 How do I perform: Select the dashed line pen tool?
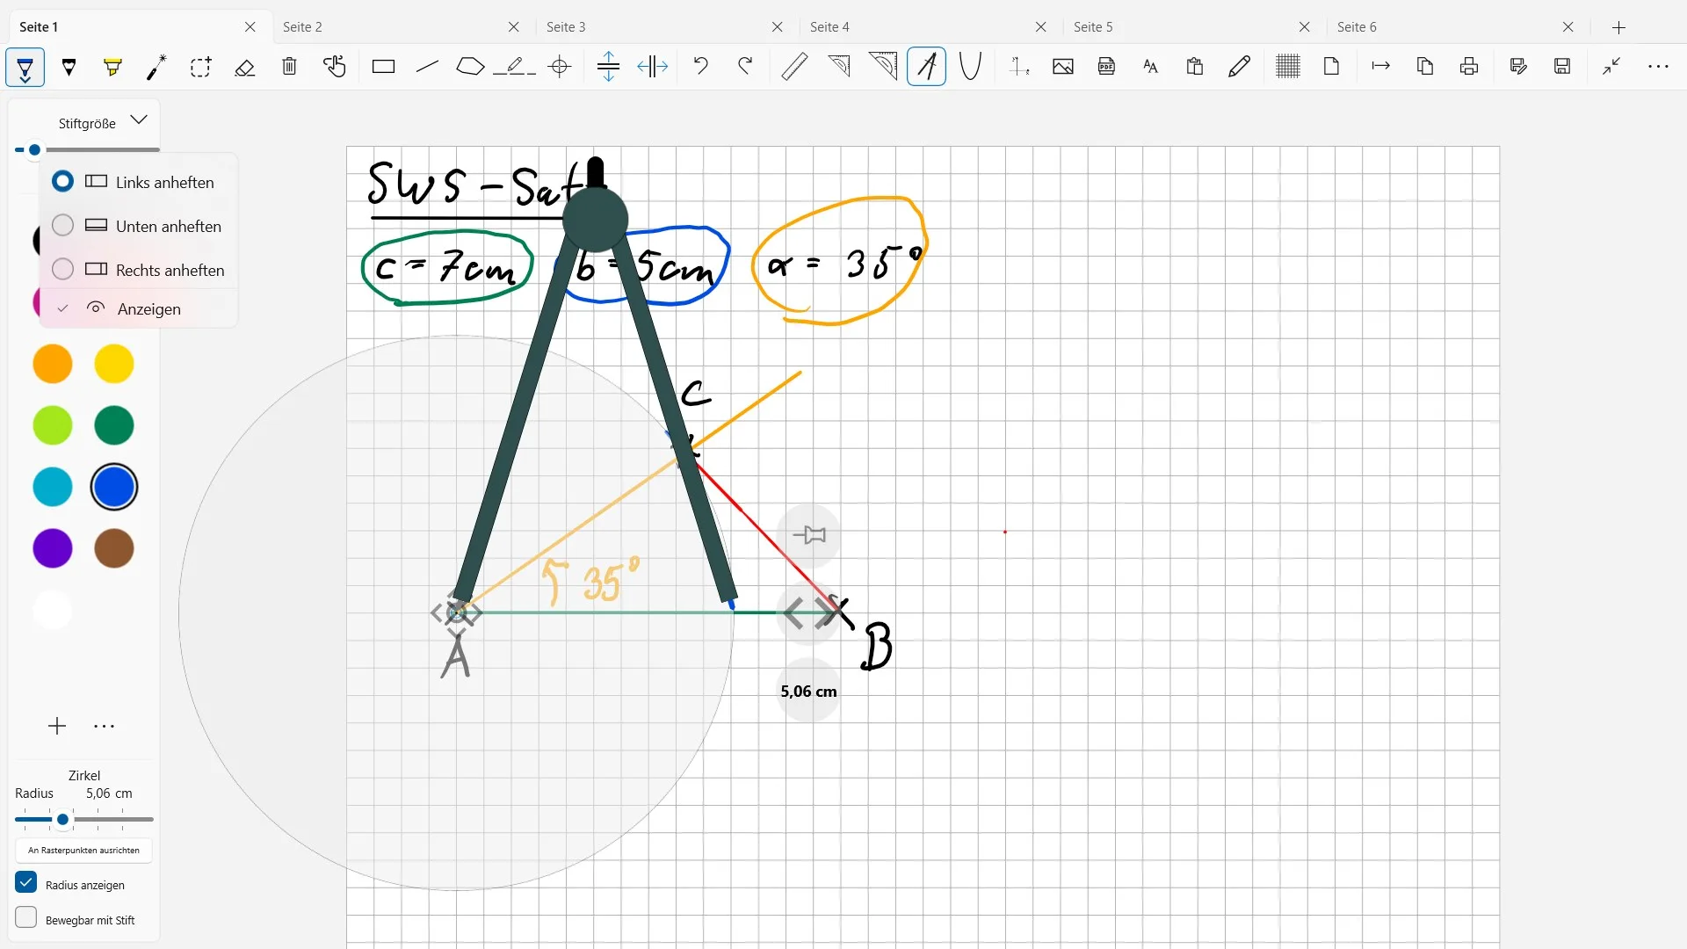click(515, 67)
